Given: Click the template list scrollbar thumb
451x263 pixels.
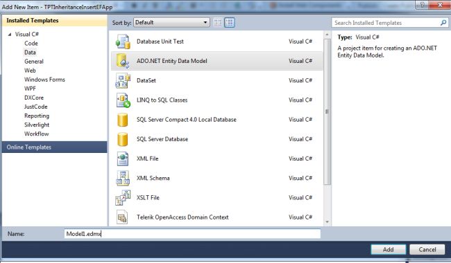Looking at the screenshot, I should 327,112.
